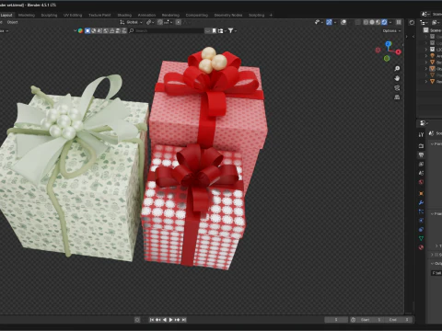Open the viewport zoom tool

click(397, 68)
